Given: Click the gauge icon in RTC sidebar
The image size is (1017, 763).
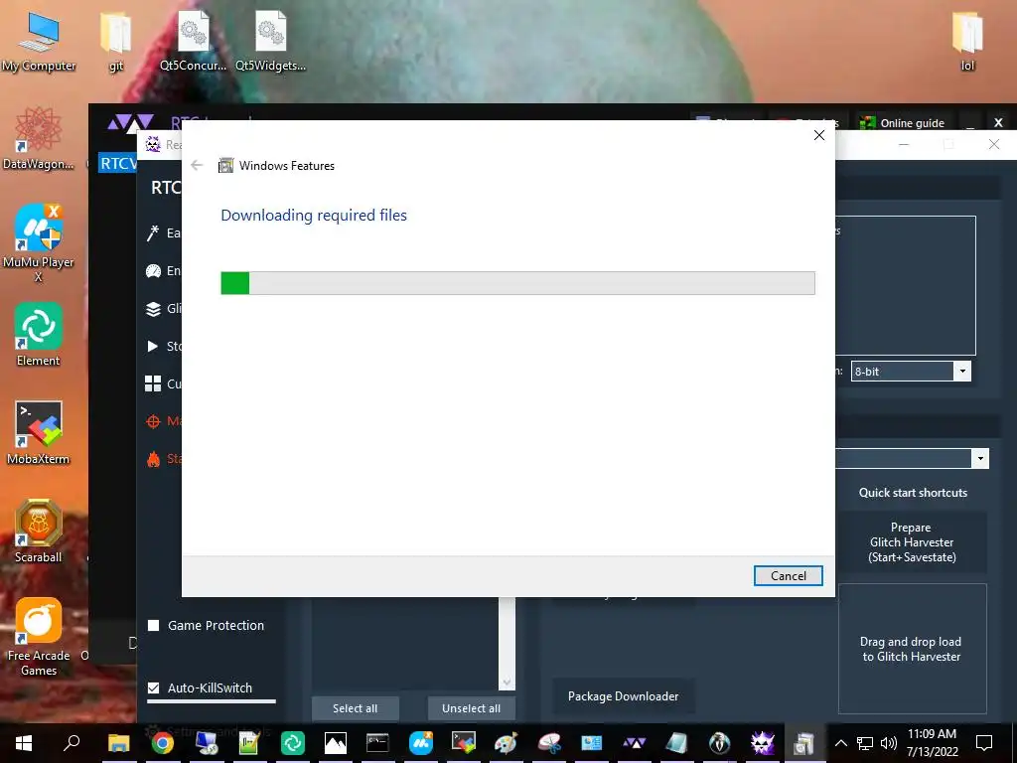Looking at the screenshot, I should click(153, 271).
